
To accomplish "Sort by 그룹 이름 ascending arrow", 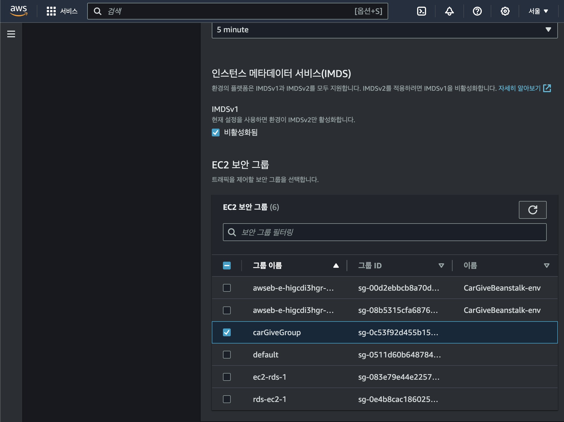I will click(x=336, y=266).
